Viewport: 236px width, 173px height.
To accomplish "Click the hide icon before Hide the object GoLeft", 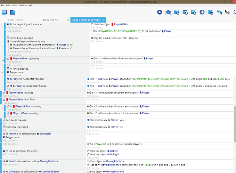I will click(88, 151).
